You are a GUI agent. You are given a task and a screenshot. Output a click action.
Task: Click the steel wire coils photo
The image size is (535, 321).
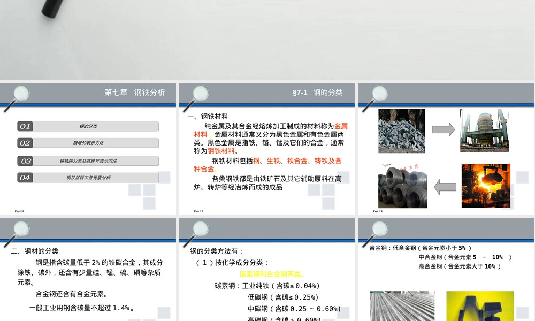pyautogui.click(x=403, y=186)
